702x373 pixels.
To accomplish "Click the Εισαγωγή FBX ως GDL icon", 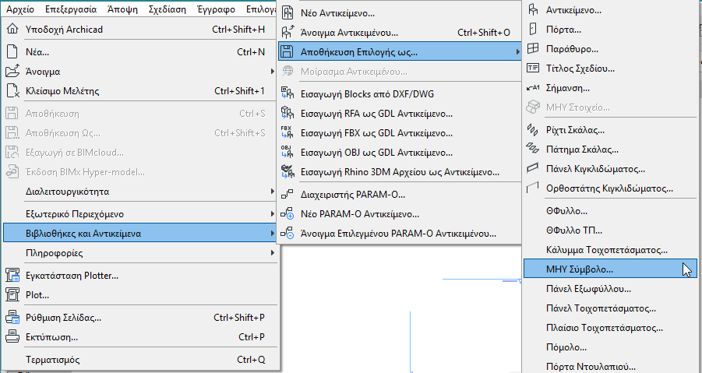I will (x=287, y=133).
